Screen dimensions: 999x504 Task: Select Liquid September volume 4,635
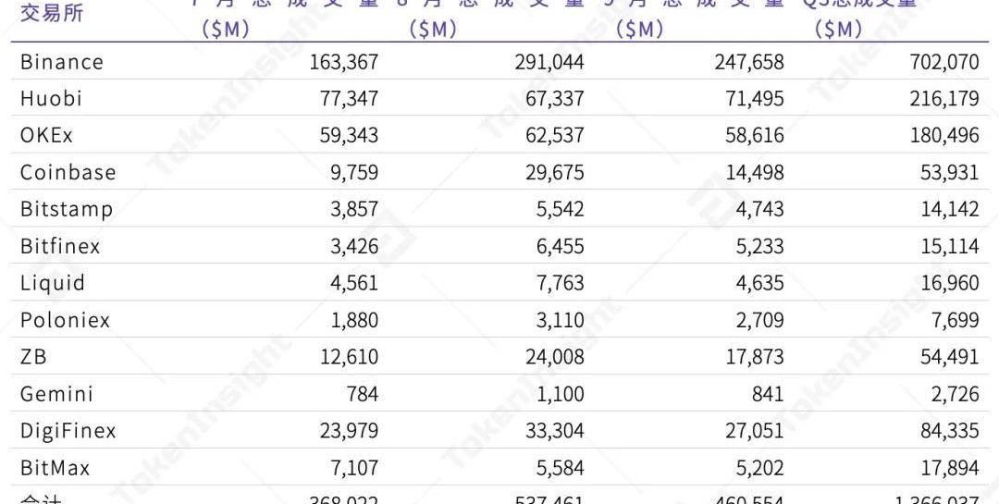760,283
